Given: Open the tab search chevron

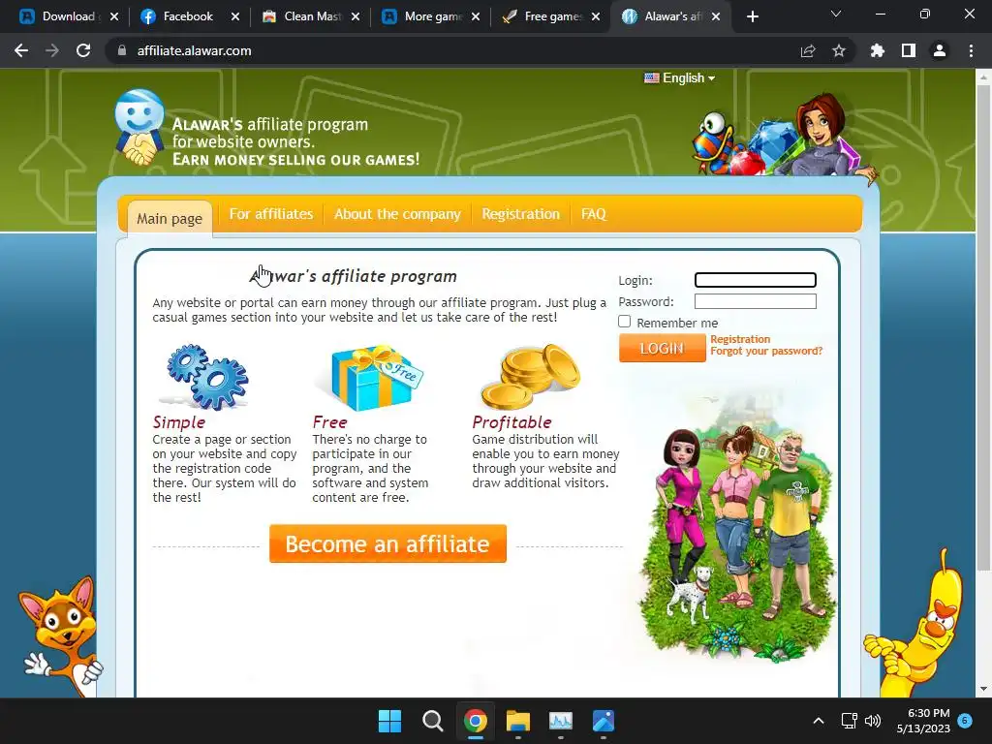Looking at the screenshot, I should click(x=836, y=14).
